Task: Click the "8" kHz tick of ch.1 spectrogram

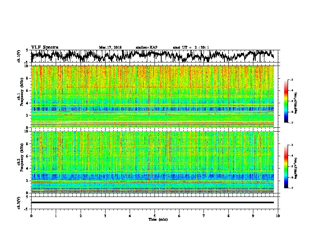Action: (27, 78)
